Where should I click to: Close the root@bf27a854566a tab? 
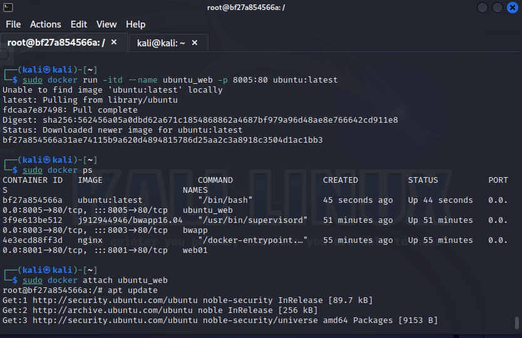coord(114,42)
